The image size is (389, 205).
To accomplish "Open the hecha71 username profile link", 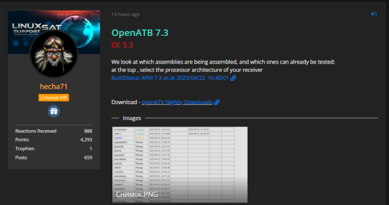I will [x=53, y=86].
